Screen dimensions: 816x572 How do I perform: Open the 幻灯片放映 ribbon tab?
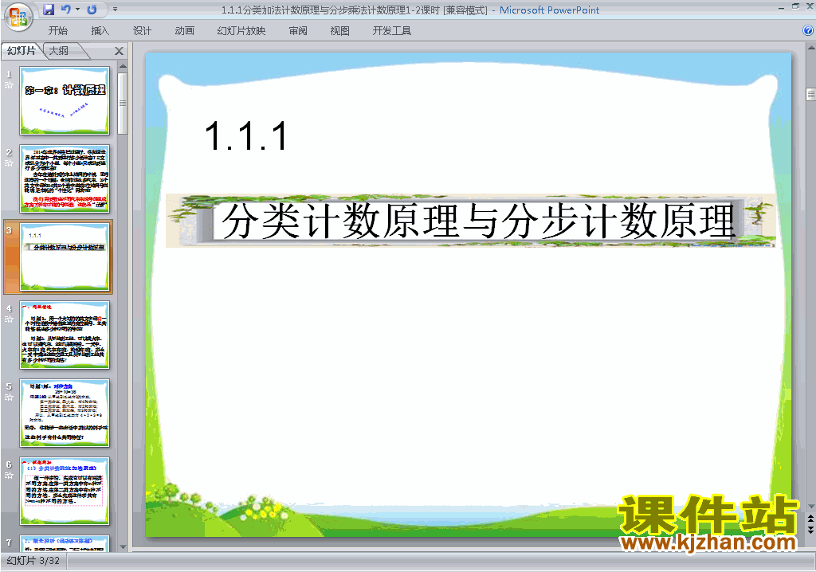click(241, 31)
